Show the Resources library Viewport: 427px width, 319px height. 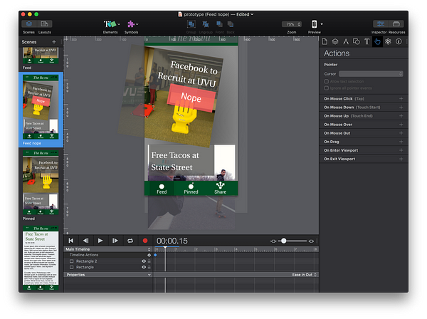[x=396, y=24]
